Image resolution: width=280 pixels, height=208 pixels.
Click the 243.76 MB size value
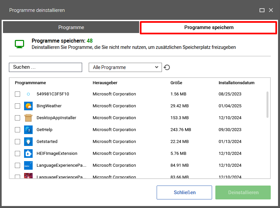(x=181, y=130)
